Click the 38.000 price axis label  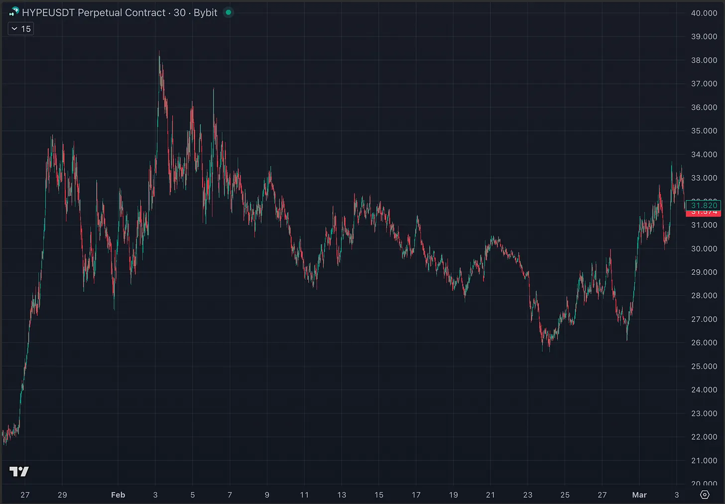coord(704,60)
